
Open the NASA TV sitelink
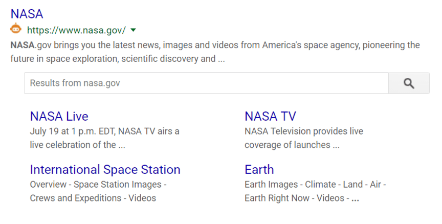270,116
